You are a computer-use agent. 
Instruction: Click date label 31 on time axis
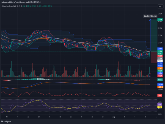(103, 117)
